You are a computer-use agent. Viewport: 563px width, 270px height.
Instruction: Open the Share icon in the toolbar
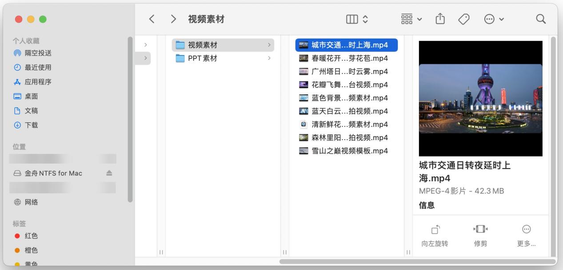coord(440,19)
